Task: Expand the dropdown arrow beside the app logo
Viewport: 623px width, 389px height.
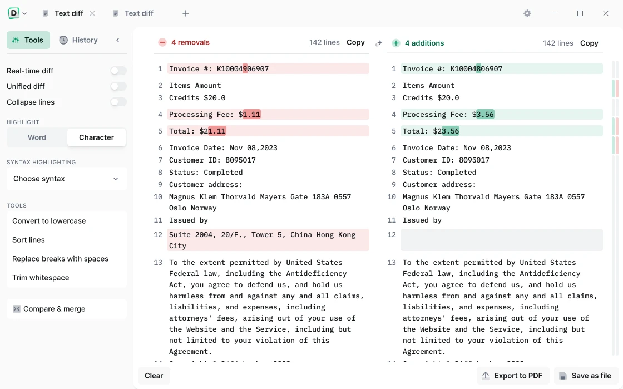Action: 24,14
